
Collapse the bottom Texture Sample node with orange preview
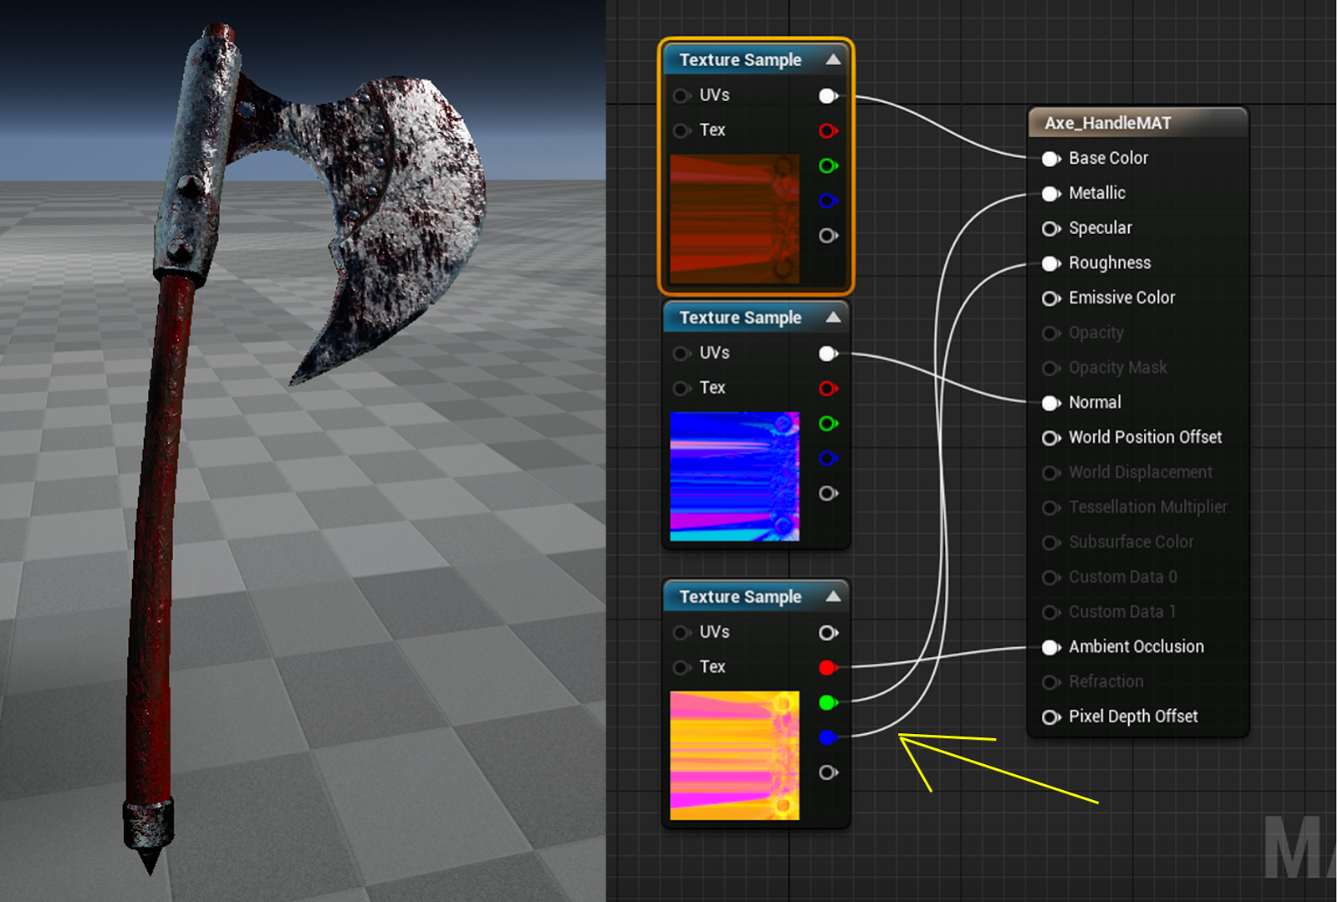tap(833, 596)
